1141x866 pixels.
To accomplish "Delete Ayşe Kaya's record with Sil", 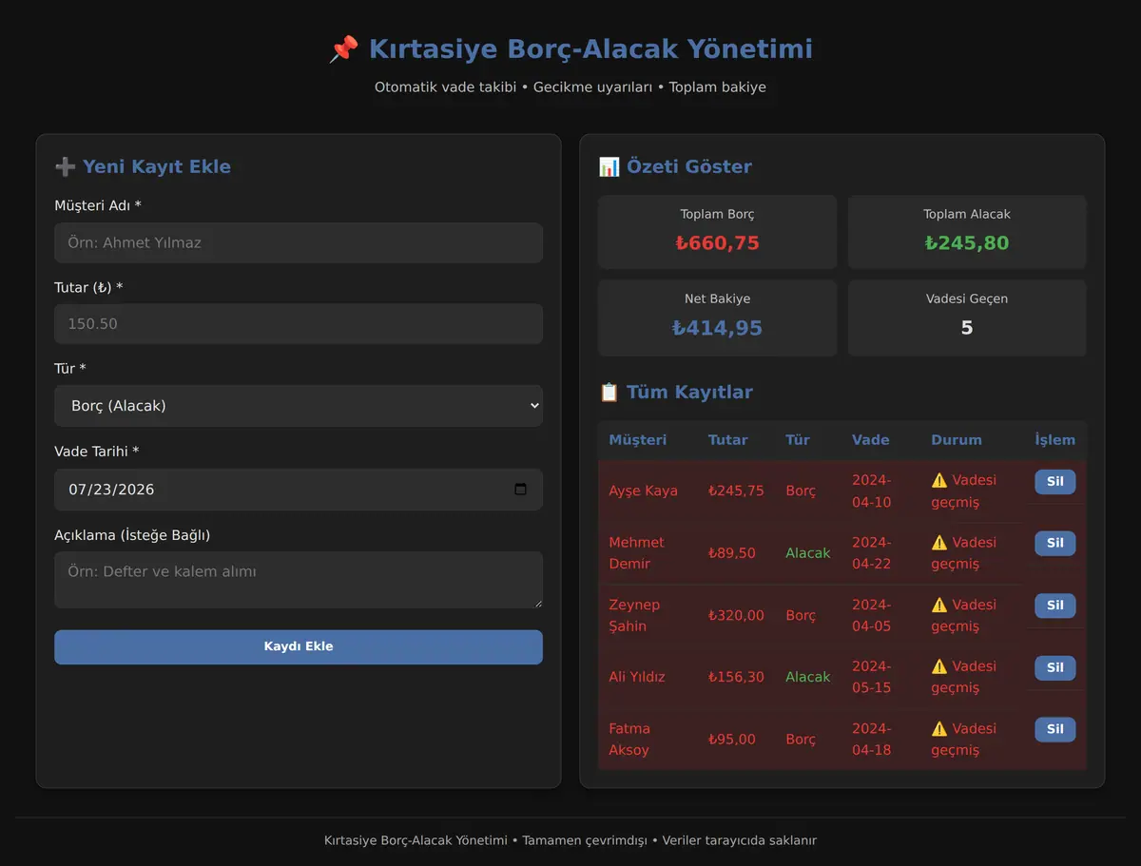I will pos(1055,482).
